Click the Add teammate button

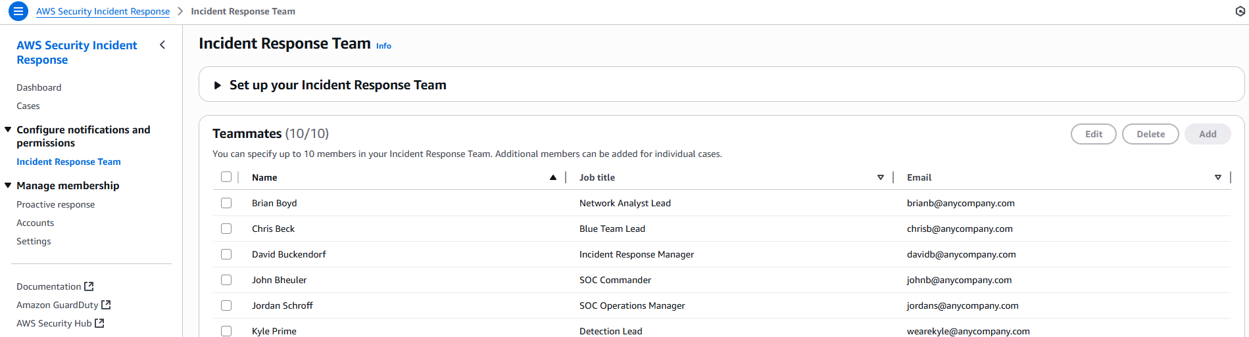[x=1208, y=134]
